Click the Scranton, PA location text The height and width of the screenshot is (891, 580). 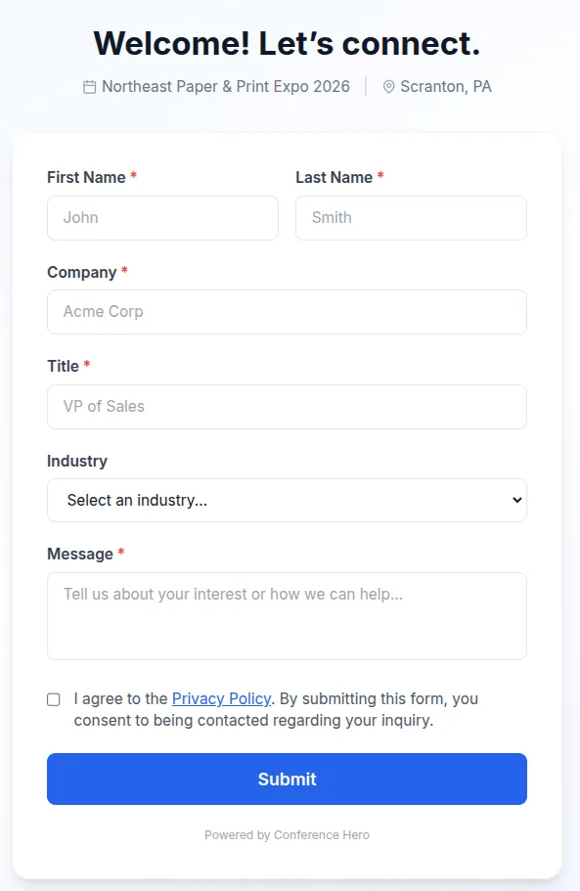point(447,86)
